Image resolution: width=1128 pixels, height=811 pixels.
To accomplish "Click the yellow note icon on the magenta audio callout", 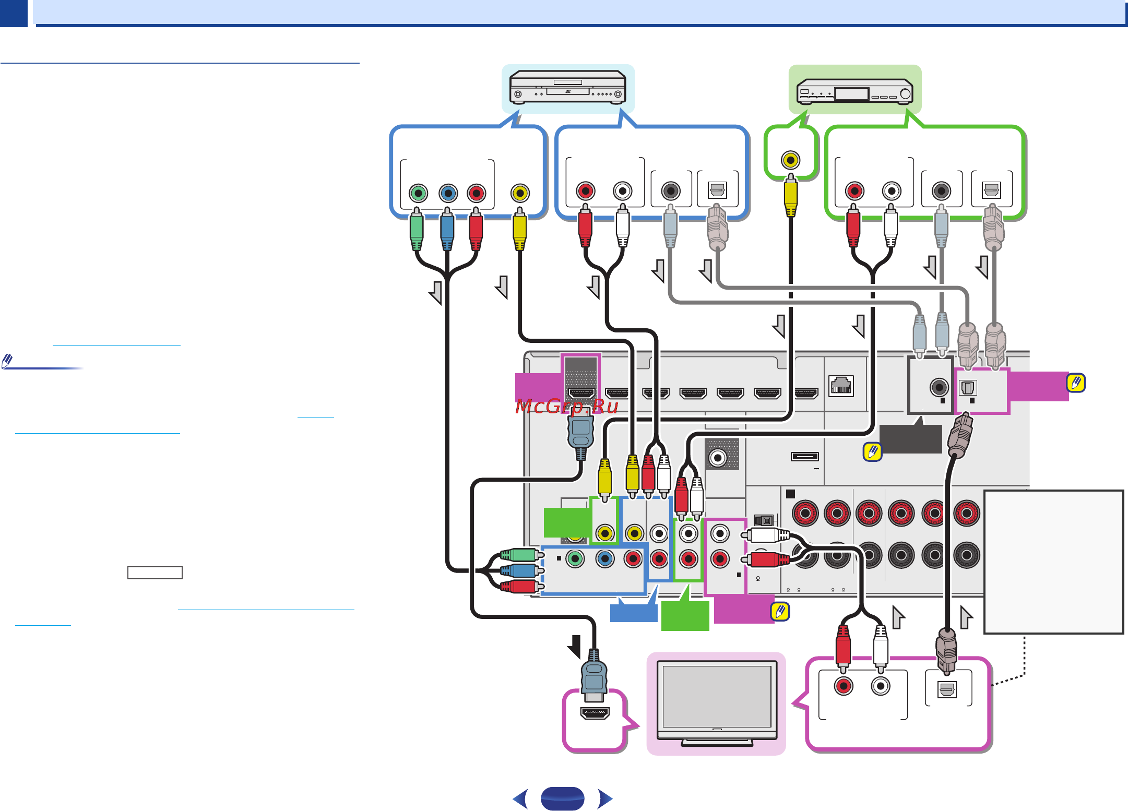I will pos(780,612).
